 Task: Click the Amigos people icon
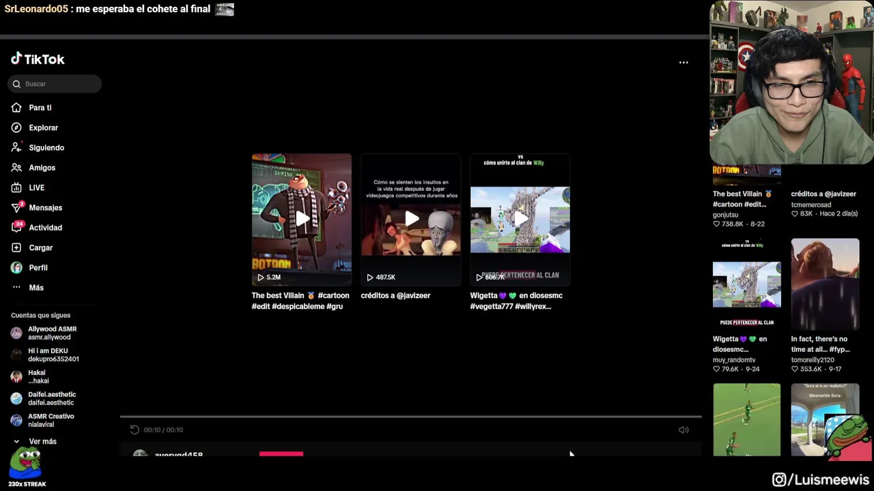16,168
